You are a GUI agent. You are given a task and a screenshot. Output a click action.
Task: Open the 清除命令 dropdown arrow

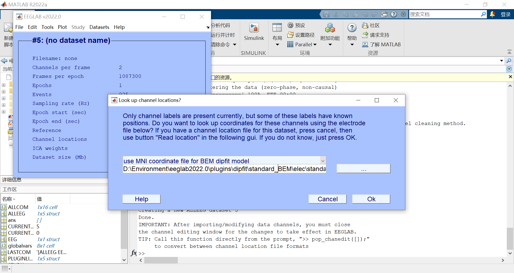[x=235, y=45]
